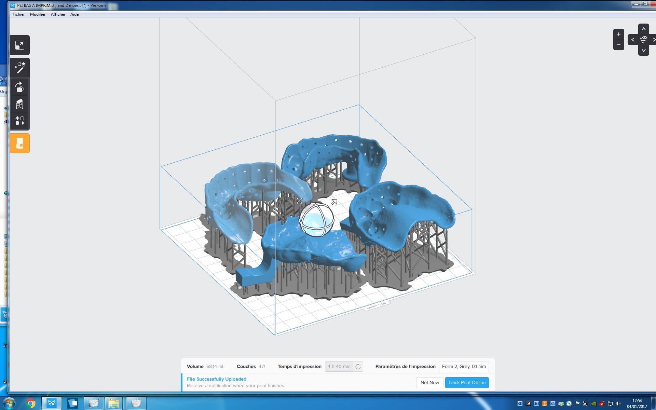656x410 pixels.
Task: Open the Supports generation tool
Action: 19,104
